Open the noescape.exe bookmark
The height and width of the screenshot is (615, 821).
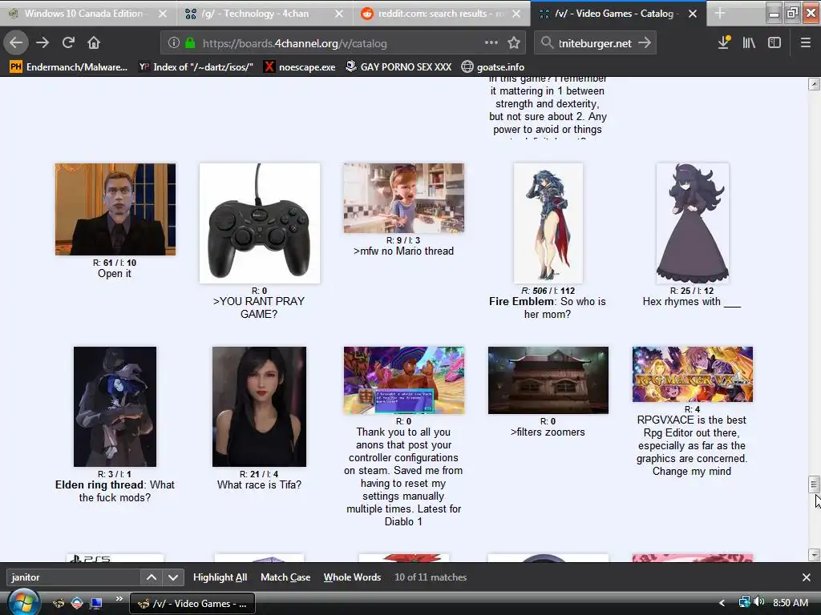pyautogui.click(x=300, y=67)
